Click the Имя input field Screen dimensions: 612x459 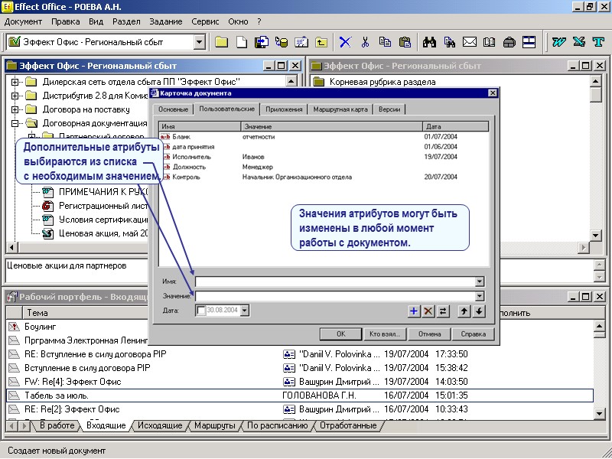(340, 282)
